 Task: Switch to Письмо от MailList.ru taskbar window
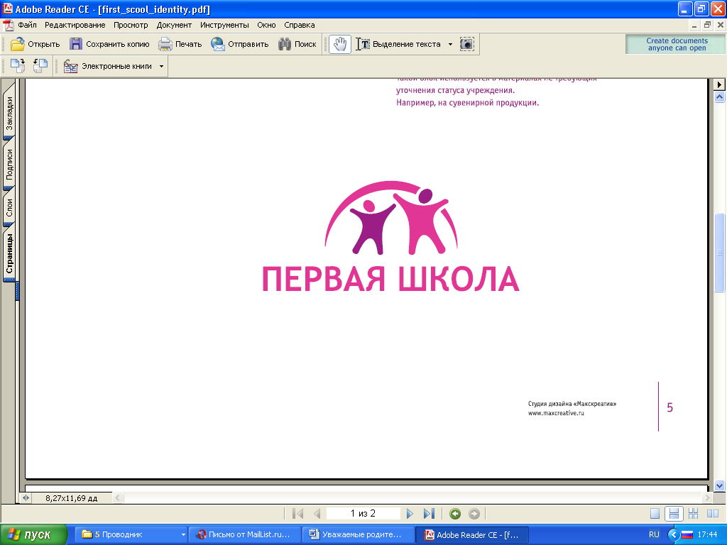click(x=245, y=535)
